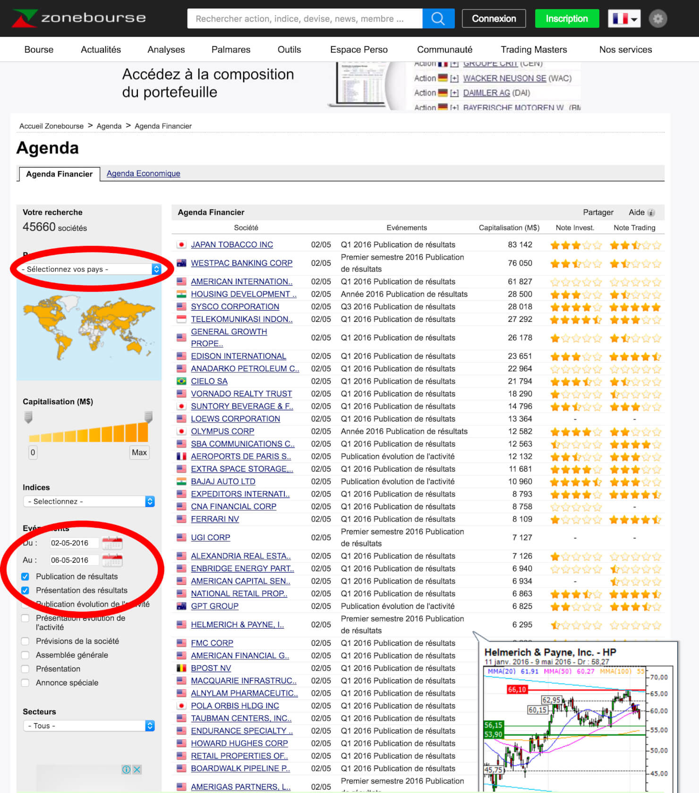699x793 pixels.
Task: Click the Brazil flag beside Cielo SA
Action: point(181,381)
